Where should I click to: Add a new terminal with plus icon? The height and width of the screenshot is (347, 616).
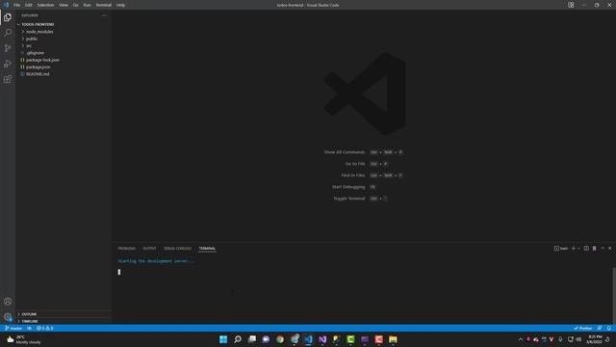point(574,249)
